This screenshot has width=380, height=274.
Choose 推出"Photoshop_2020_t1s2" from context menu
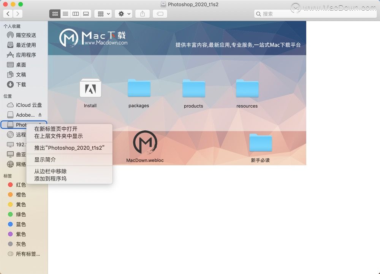pyautogui.click(x=69, y=148)
